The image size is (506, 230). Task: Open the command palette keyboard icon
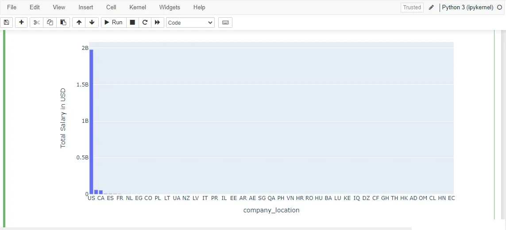click(225, 23)
